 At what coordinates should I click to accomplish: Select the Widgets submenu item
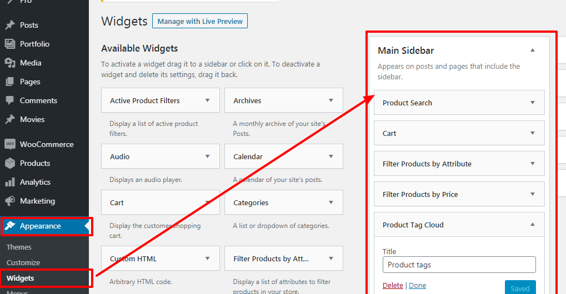point(20,278)
